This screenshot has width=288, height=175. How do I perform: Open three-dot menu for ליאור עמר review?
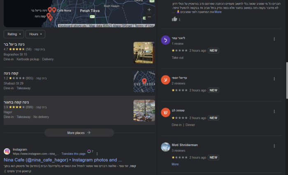pyautogui.click(x=274, y=39)
